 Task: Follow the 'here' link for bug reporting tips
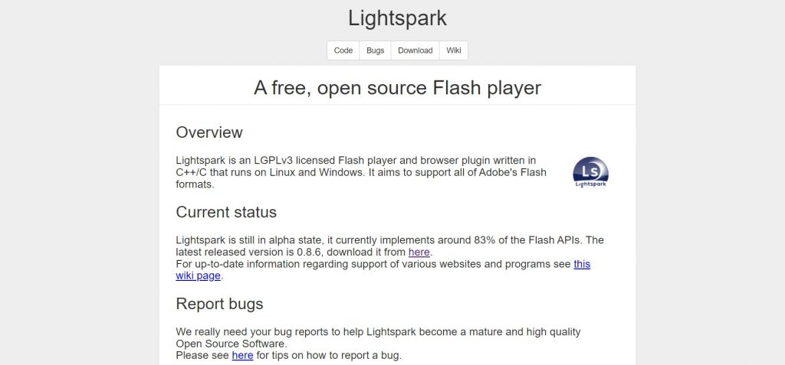click(x=242, y=356)
